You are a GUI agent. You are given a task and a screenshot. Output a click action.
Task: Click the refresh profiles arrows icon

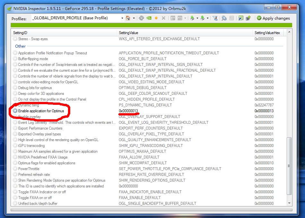(141, 18)
